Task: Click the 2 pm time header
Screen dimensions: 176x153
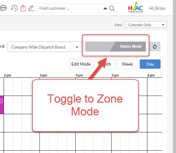Action: click(x=8, y=75)
